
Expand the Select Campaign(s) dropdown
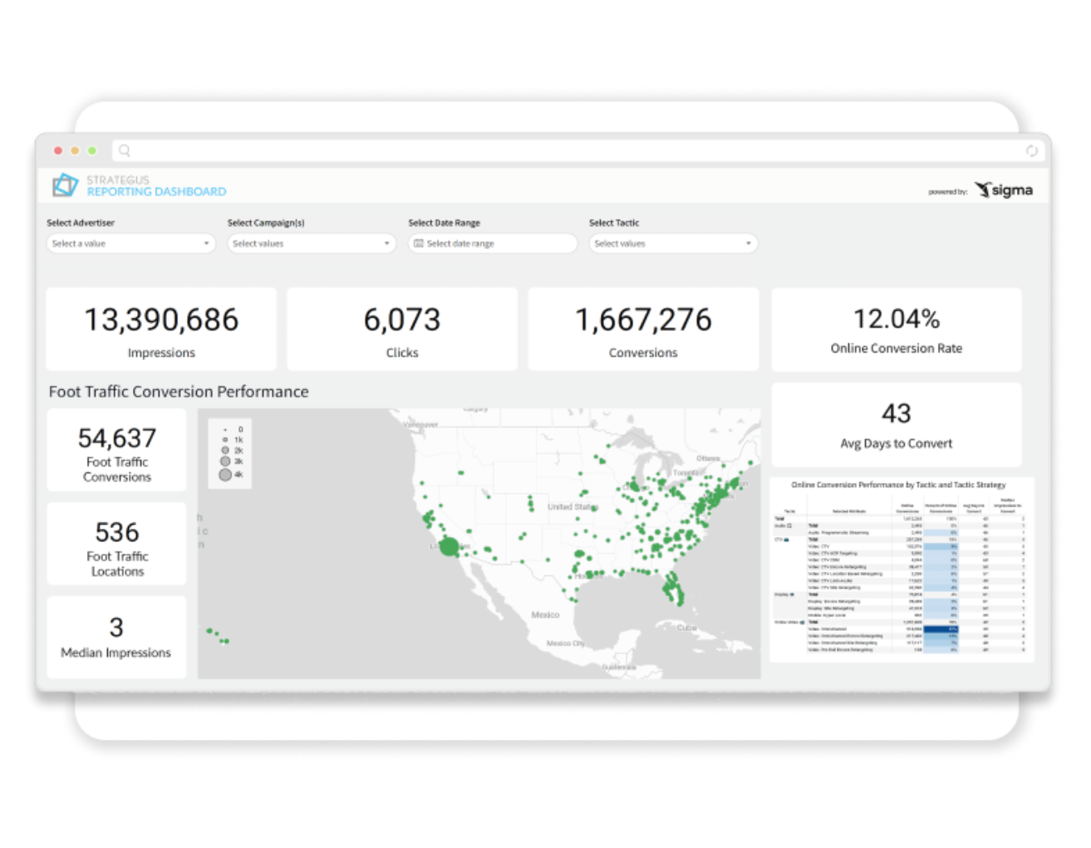311,244
